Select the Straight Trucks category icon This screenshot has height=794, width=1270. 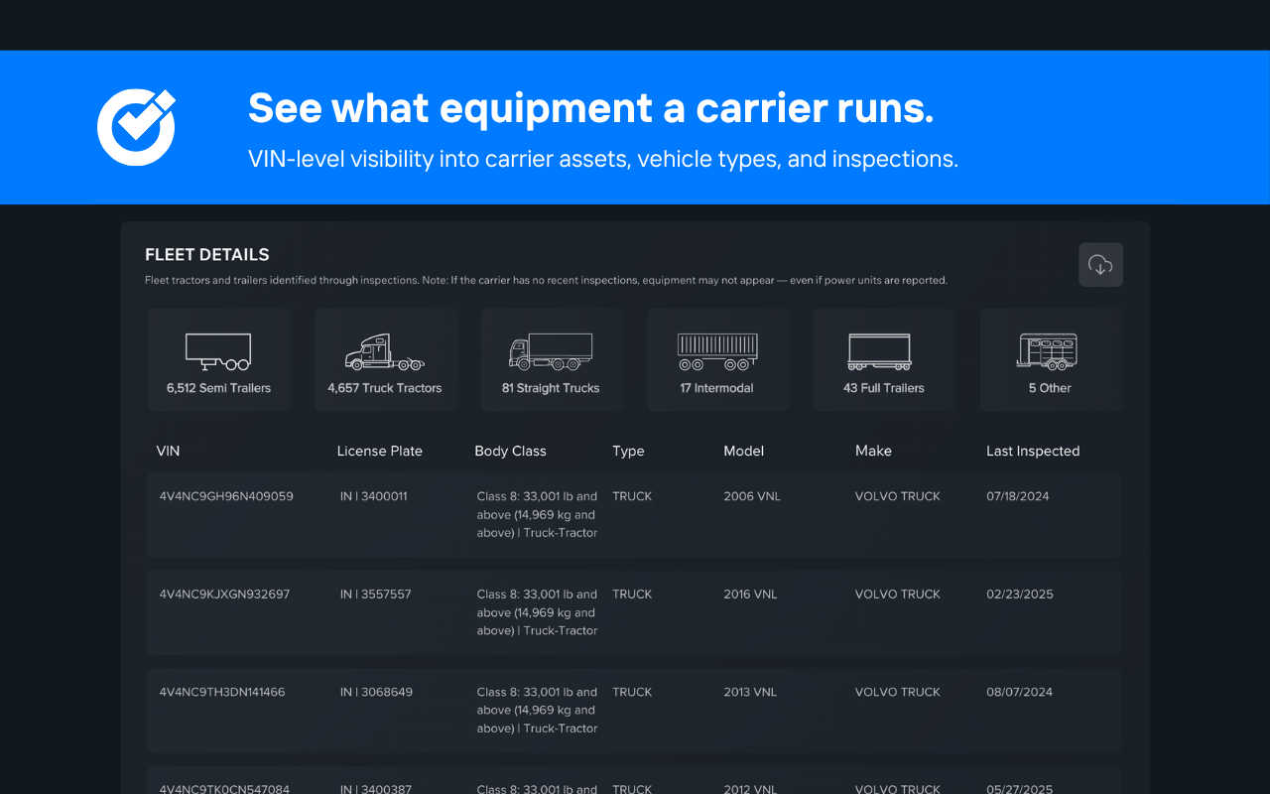click(552, 349)
